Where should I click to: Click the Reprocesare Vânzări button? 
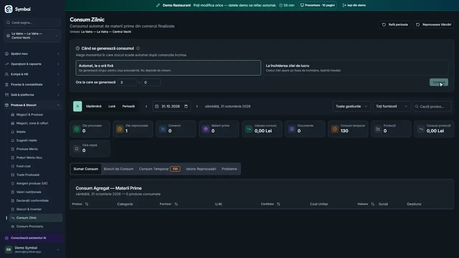[x=434, y=25]
